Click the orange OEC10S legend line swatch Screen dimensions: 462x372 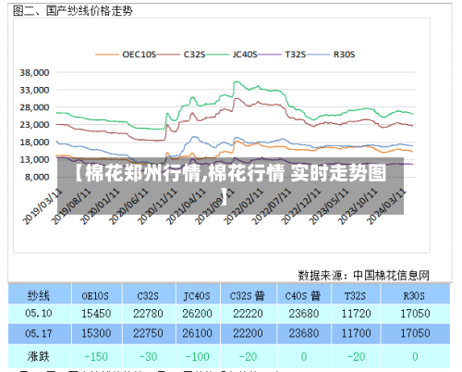tap(107, 55)
